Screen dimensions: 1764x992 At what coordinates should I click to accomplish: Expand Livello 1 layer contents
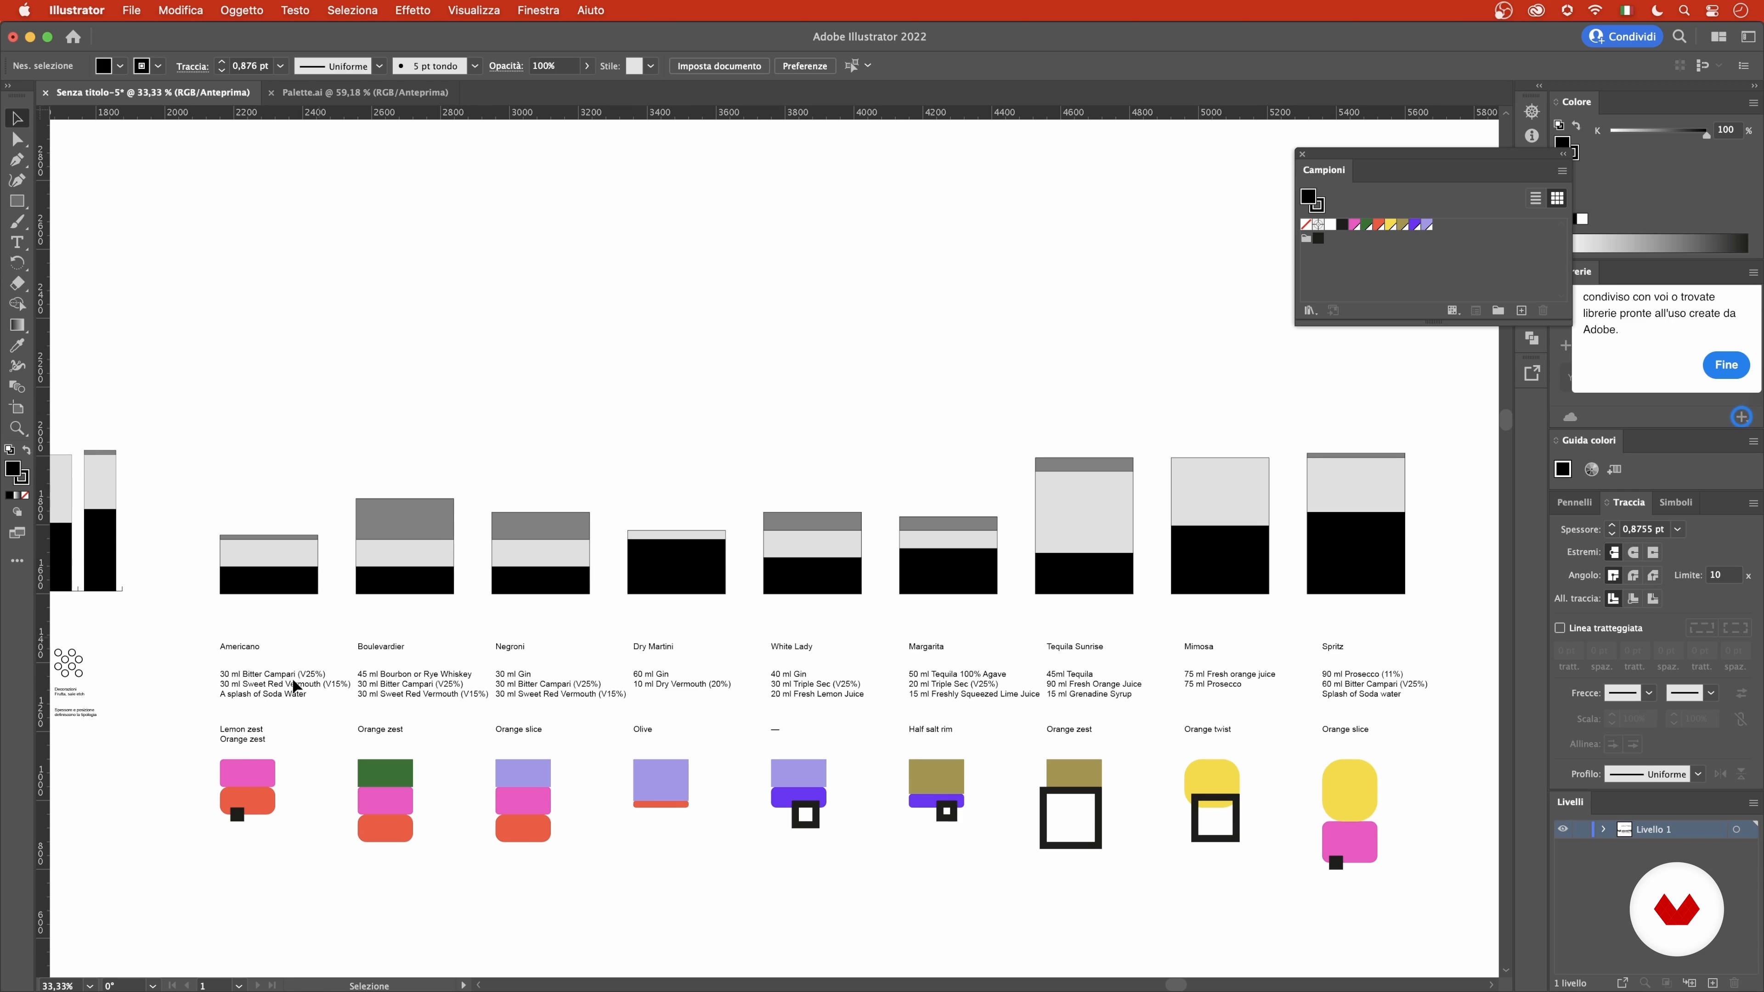1603,829
